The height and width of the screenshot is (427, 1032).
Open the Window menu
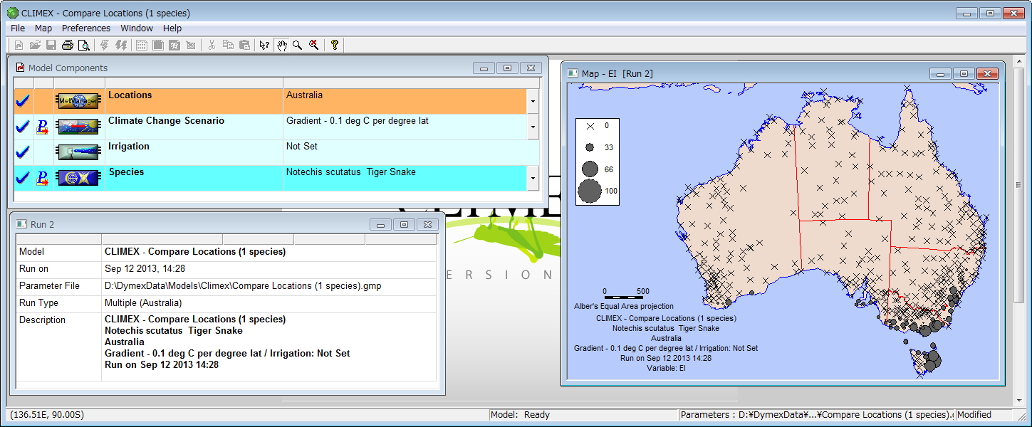pos(137,28)
